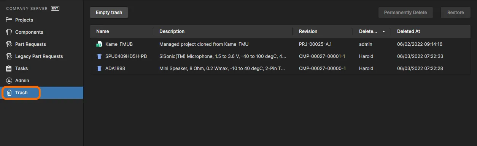477x146 pixels.
Task: Select the Part Requests icon
Action: 9,44
